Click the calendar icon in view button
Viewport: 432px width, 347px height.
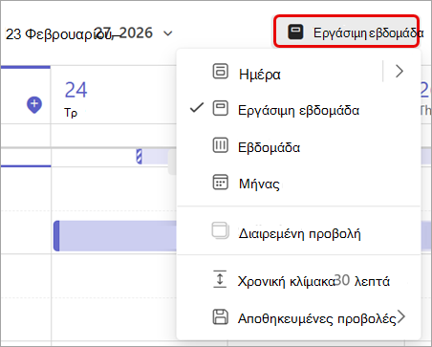(295, 33)
